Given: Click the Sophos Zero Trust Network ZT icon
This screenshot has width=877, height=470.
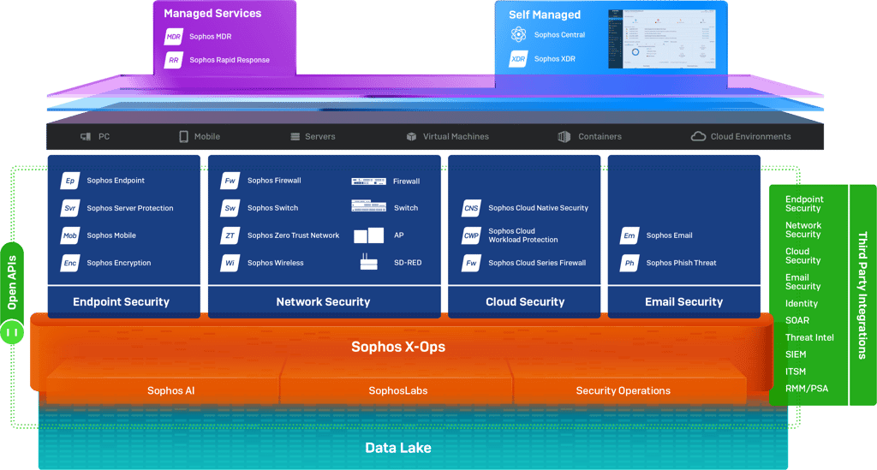Looking at the screenshot, I should coord(230,235).
